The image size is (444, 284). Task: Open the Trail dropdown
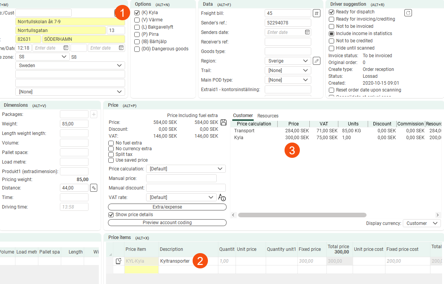coord(288,71)
